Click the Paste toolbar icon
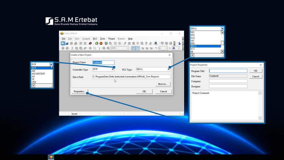Screen dimensions: 284x160 coord(81,48)
